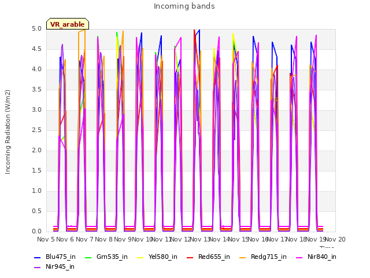Image resolution: width=370 pixels, height=278 pixels.
Task: Click the Incoming Radiation (W/m2) axis label
Action: (x=8, y=132)
